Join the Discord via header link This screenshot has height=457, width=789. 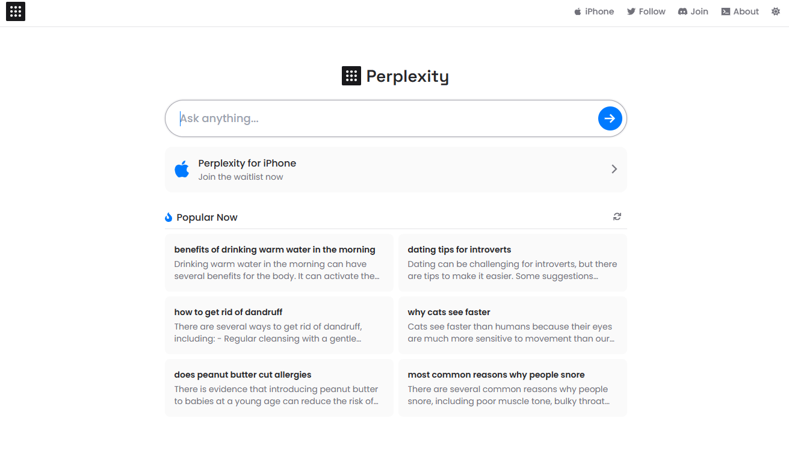[693, 11]
